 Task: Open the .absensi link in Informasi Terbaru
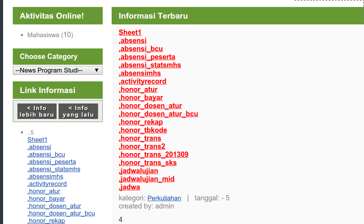[x=133, y=40]
